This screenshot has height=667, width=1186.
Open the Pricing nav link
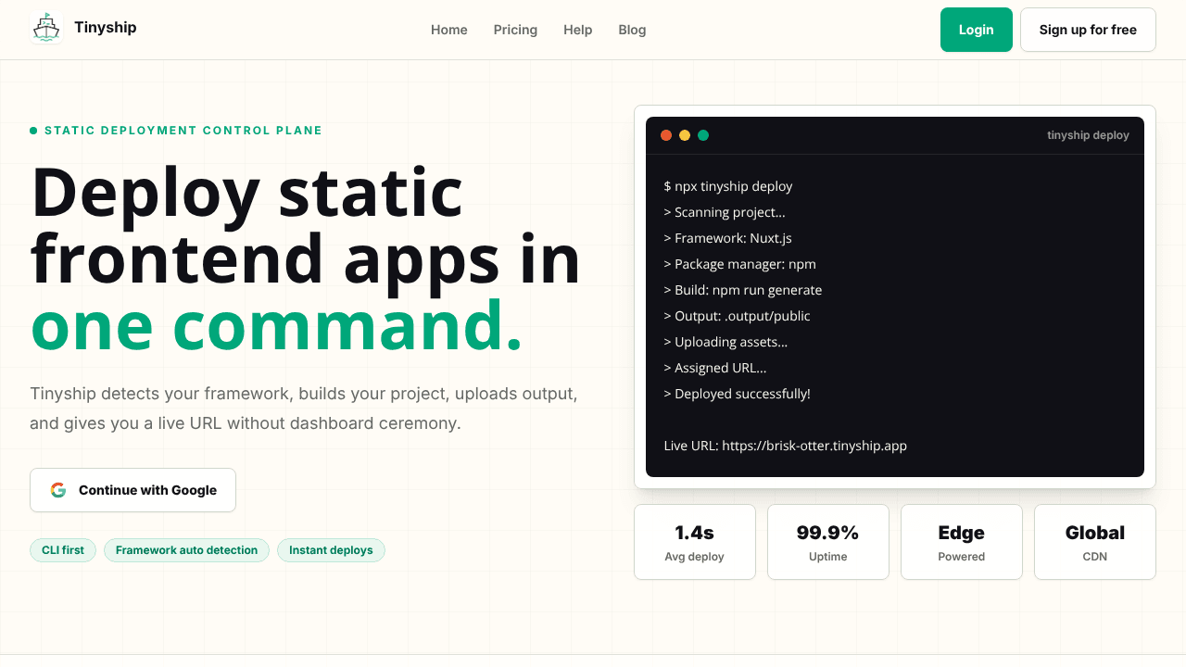[x=515, y=30]
